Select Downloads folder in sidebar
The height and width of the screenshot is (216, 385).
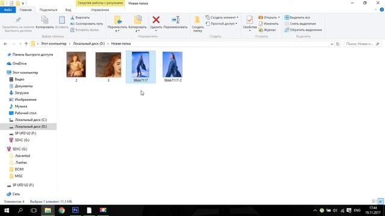(19, 93)
